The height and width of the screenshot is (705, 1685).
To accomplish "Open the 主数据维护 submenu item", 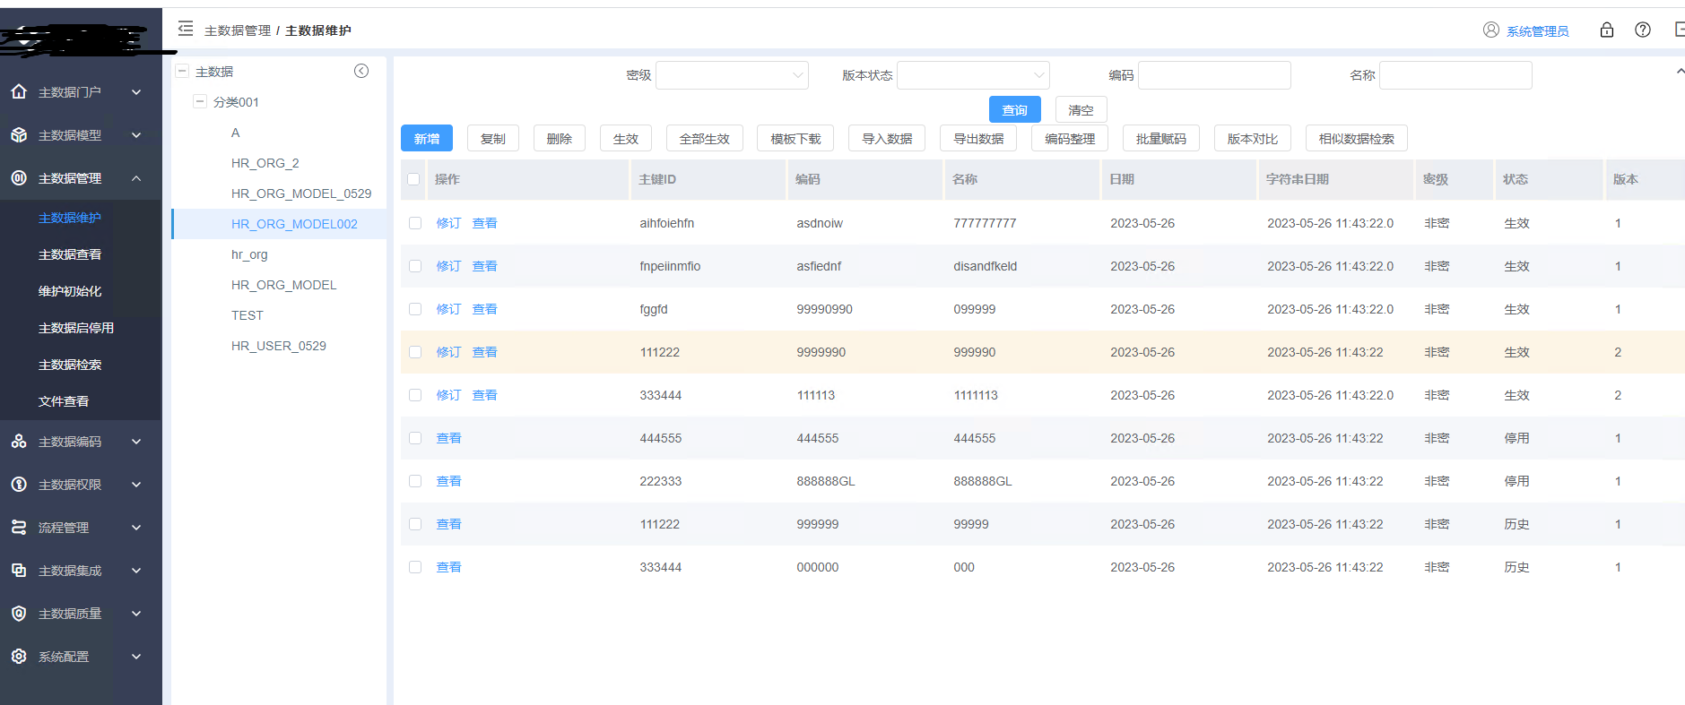I will 70,218.
